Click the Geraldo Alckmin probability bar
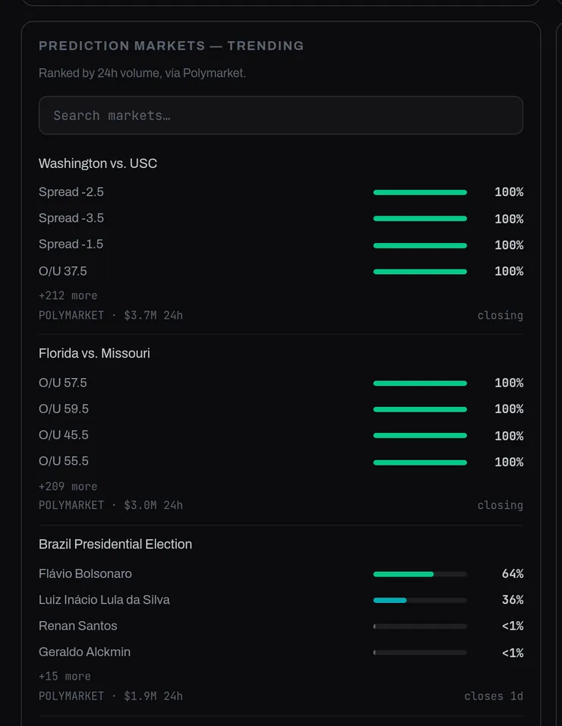This screenshot has width=562, height=726. 420,652
